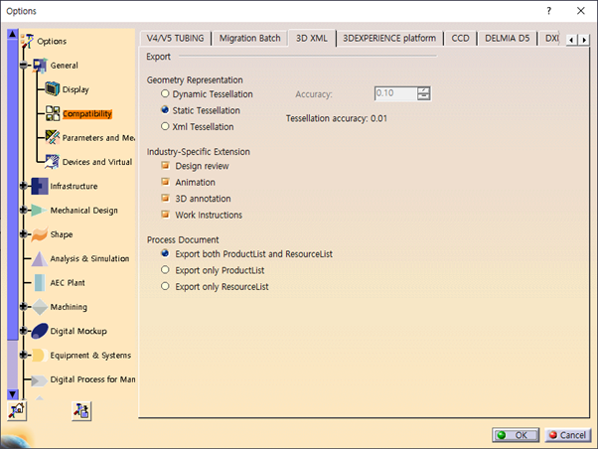Click the Shape category icon
The width and height of the screenshot is (598, 449).
pos(40,234)
